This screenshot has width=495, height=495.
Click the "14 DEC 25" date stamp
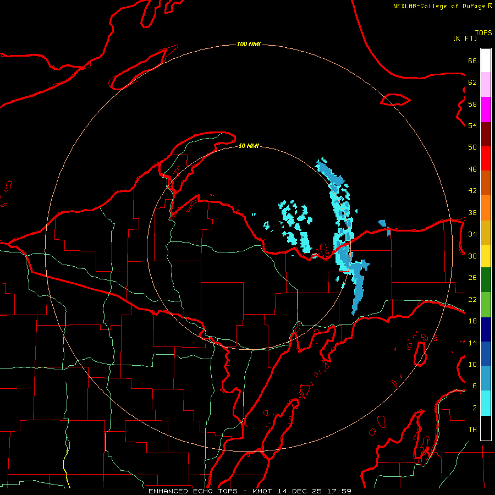[300, 491]
